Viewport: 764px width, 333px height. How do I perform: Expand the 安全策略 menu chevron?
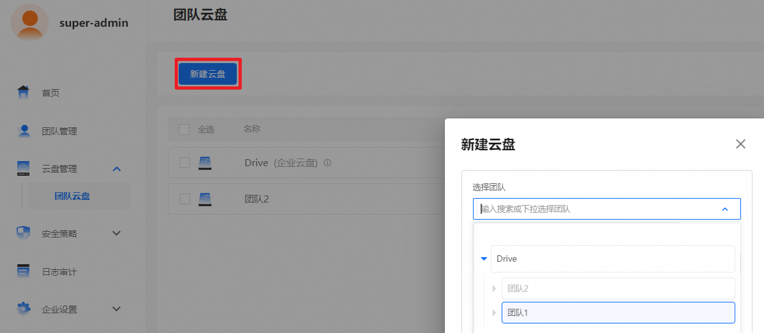point(116,233)
